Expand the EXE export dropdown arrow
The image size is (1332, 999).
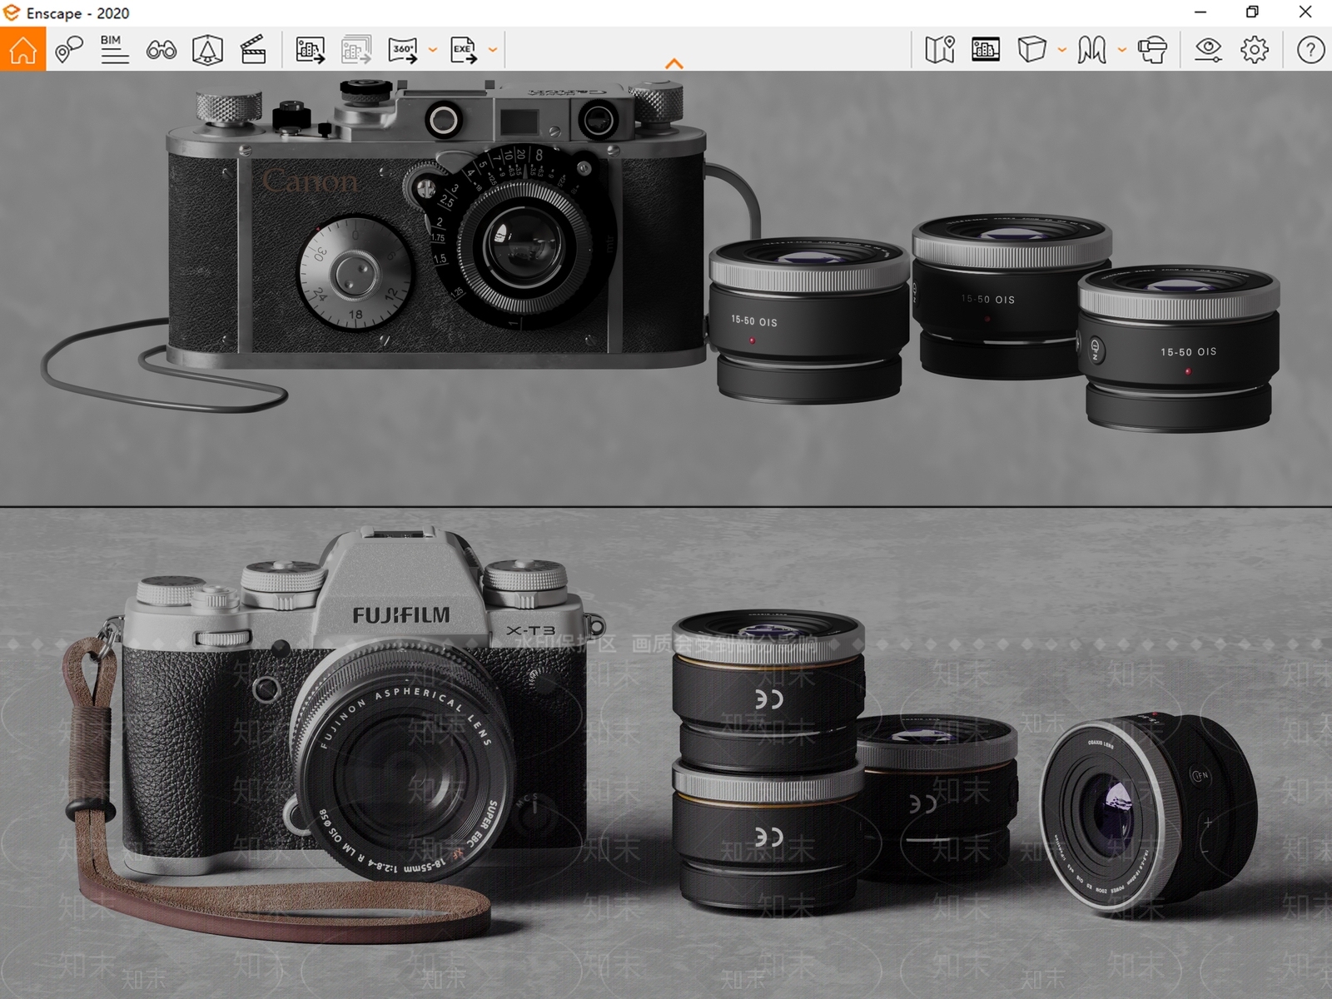493,50
